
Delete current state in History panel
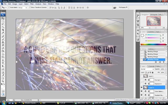[x=164, y=62]
